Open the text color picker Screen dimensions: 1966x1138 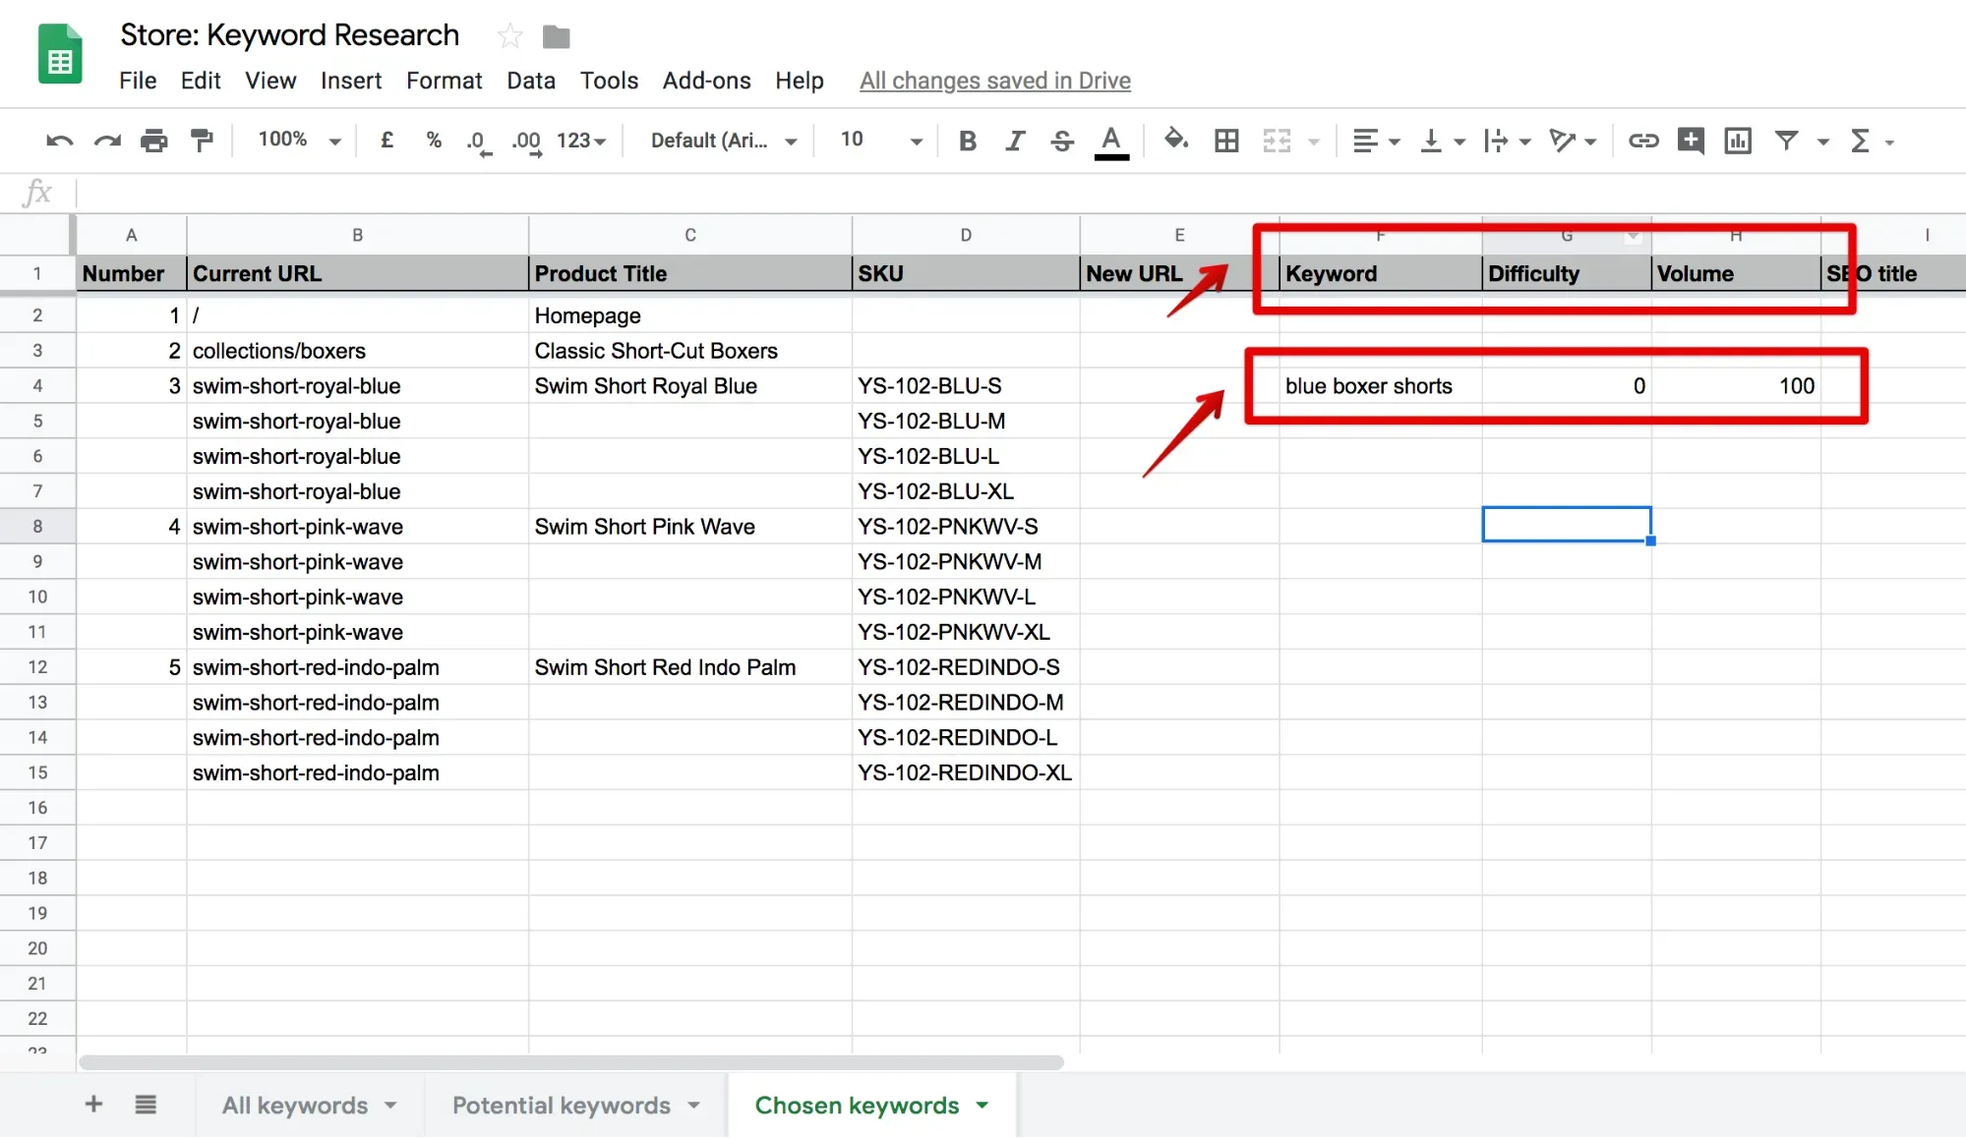tap(1110, 141)
